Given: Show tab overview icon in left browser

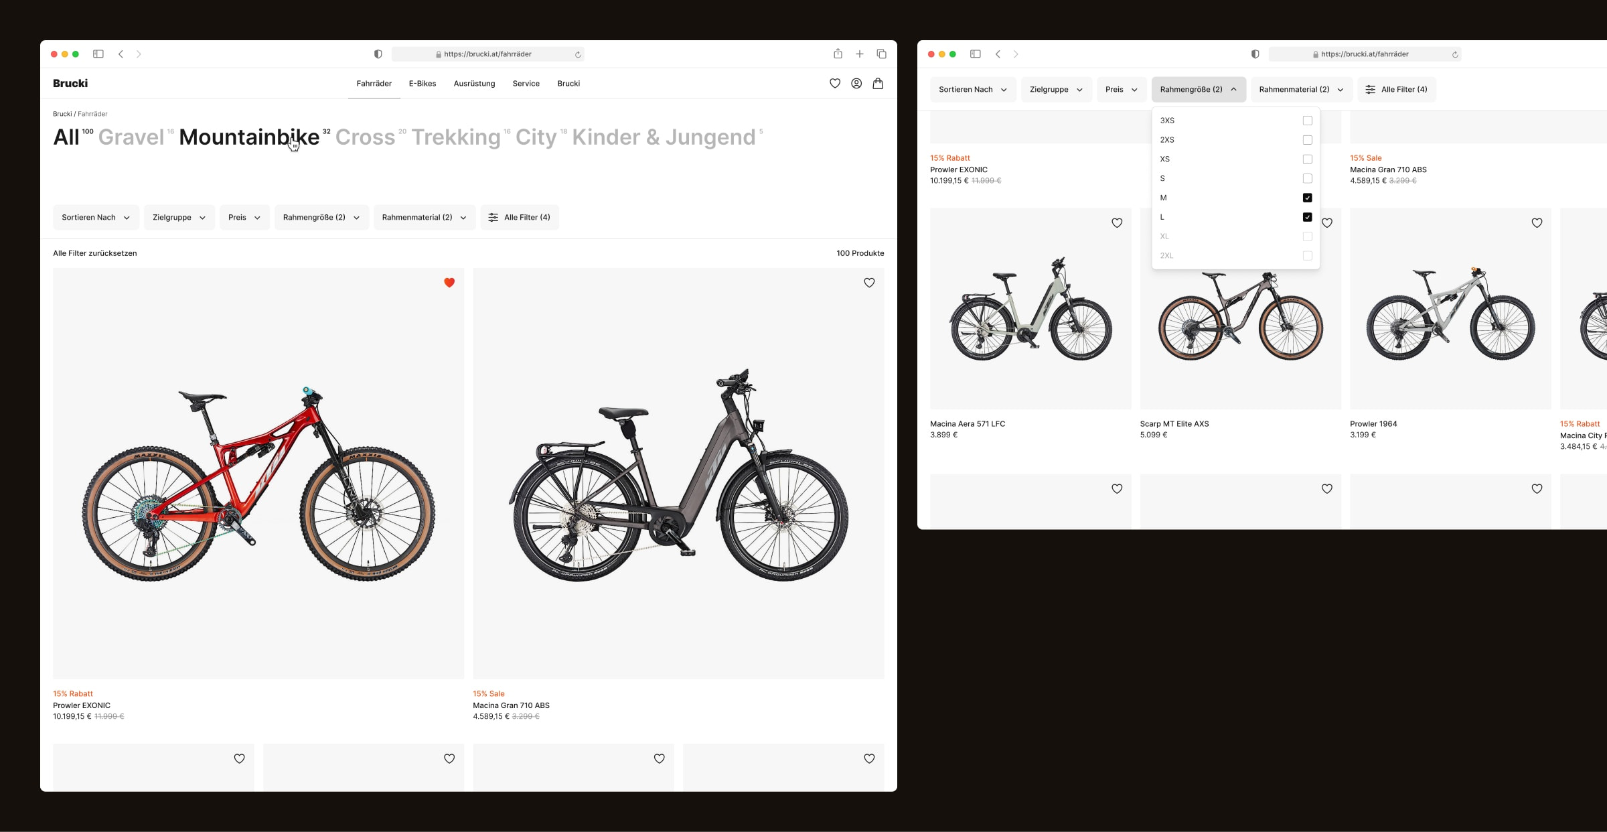Looking at the screenshot, I should [x=882, y=54].
